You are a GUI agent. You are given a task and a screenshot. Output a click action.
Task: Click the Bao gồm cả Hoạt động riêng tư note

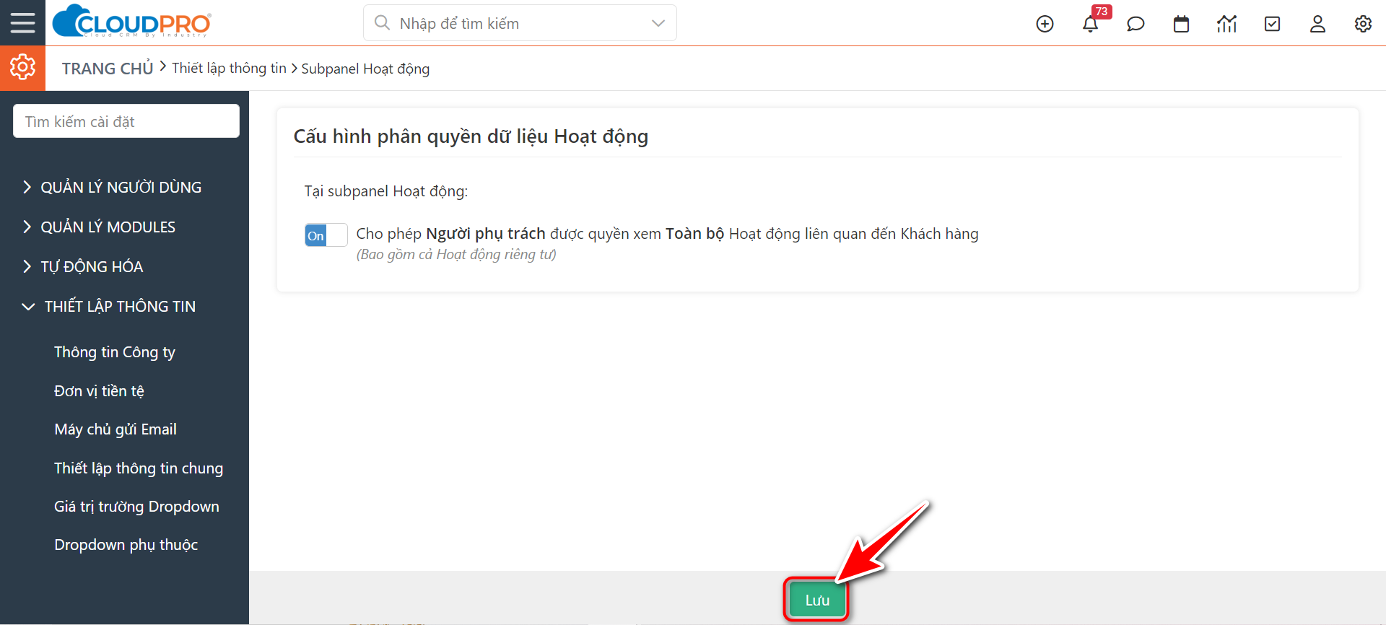[x=456, y=255]
